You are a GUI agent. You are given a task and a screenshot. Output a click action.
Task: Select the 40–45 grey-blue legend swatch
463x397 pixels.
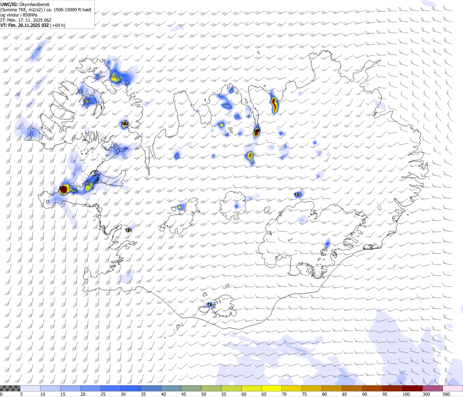pos(171,388)
